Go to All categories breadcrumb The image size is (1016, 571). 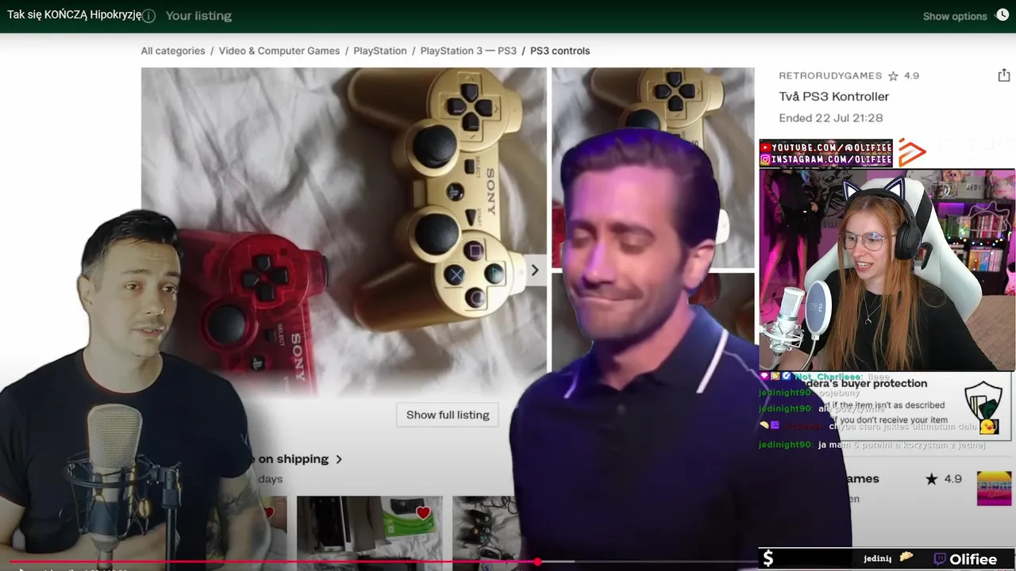point(173,51)
